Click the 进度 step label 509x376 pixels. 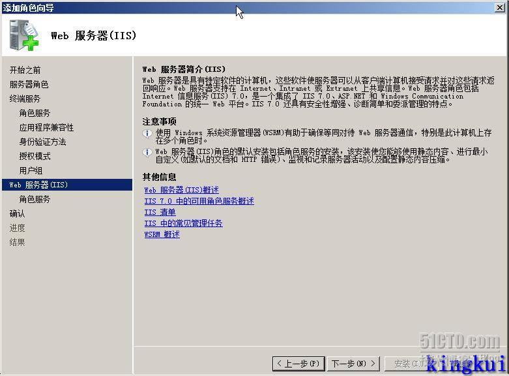17,228
